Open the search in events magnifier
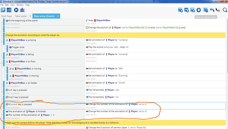This screenshot has width=228, height=129. click(225, 10)
